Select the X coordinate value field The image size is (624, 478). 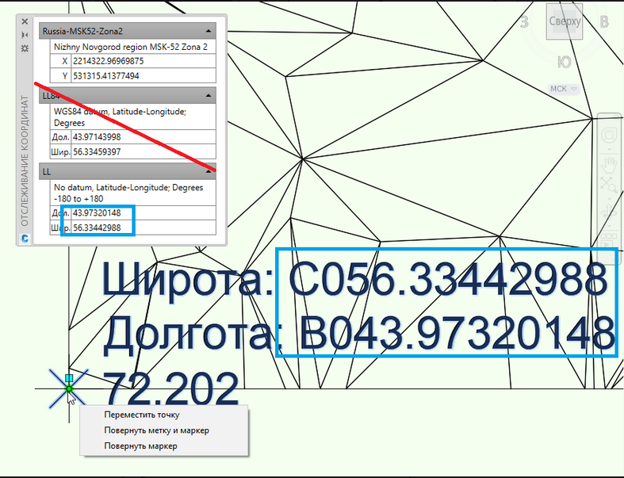pos(143,61)
